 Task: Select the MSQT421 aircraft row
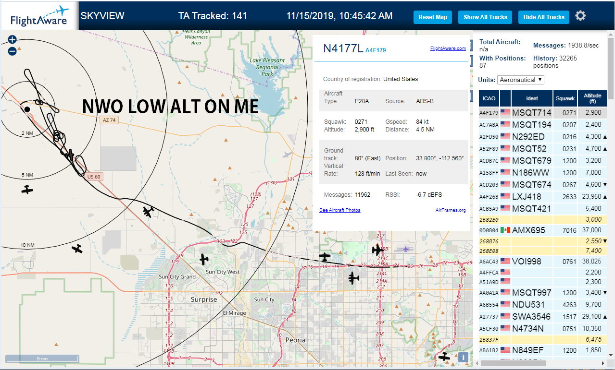coord(543,209)
